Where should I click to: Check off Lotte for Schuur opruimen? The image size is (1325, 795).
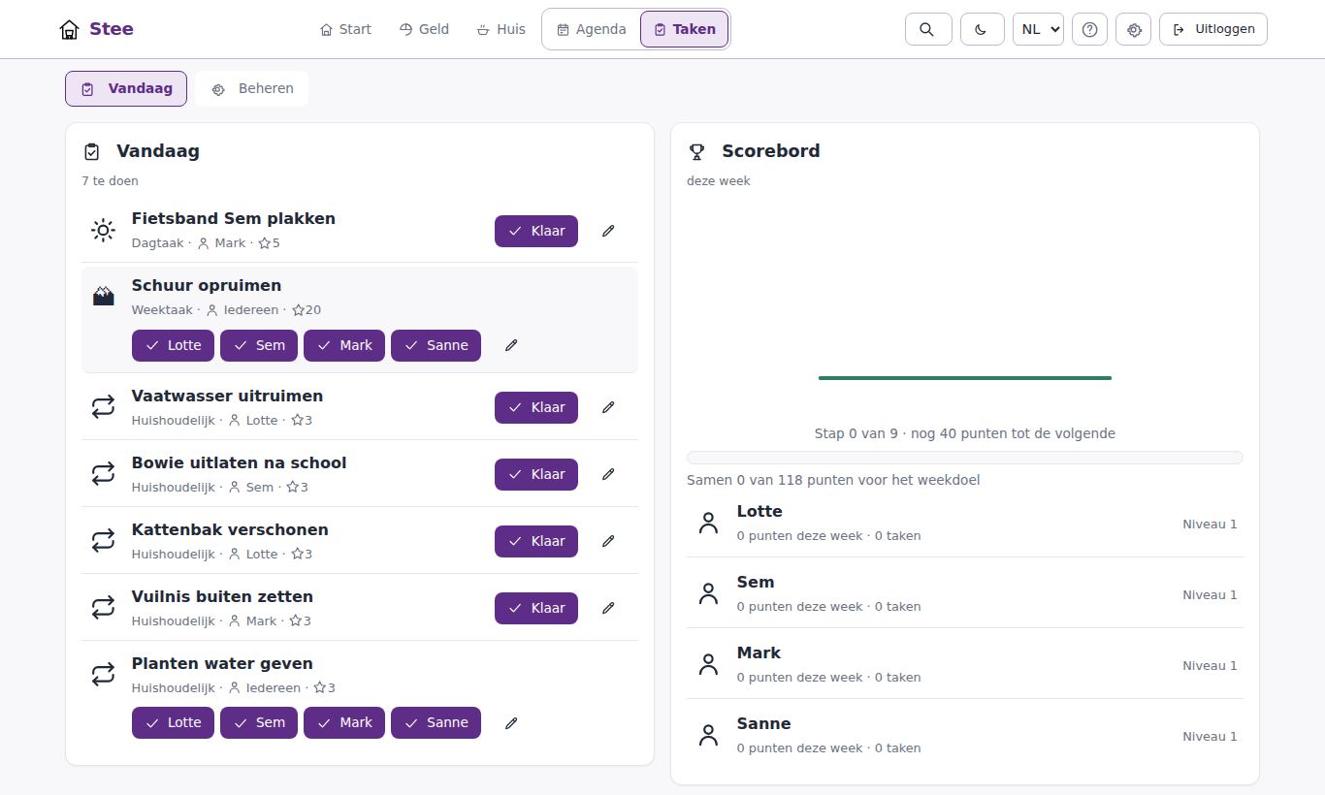coord(173,345)
